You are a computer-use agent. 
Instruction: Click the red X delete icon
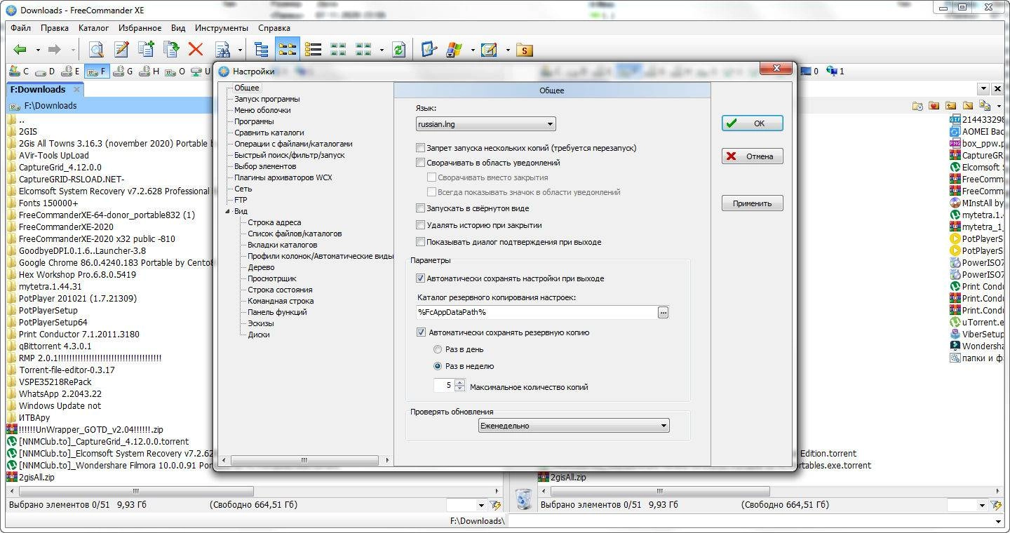[196, 50]
